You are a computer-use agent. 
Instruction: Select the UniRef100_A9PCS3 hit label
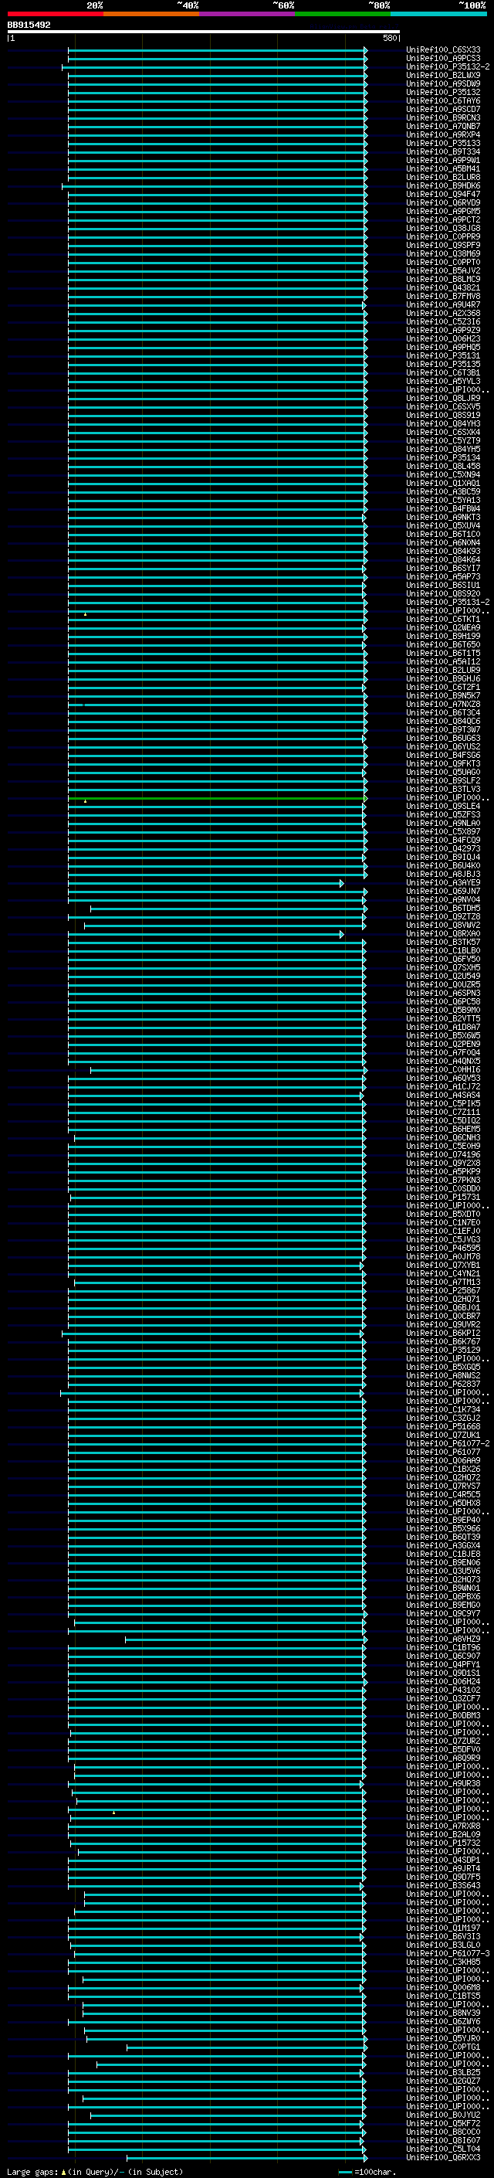443,59
